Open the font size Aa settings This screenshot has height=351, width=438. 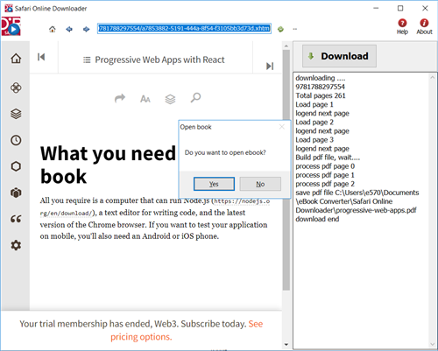(145, 99)
